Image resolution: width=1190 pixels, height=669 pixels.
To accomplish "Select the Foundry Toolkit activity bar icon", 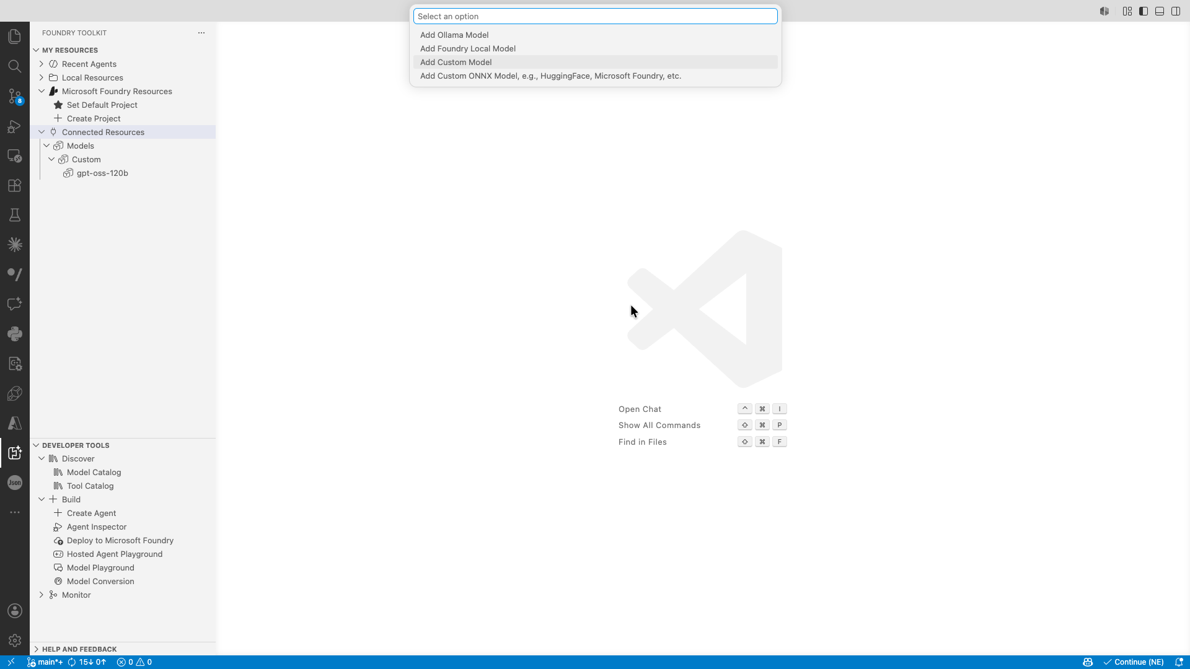I will point(15,453).
